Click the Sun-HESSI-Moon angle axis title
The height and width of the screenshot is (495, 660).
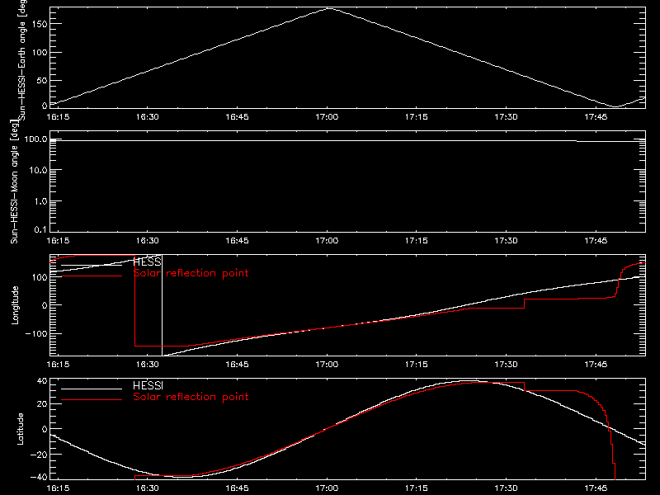tap(14, 183)
